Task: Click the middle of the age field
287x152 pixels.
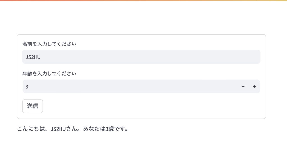Action: [x=132, y=86]
